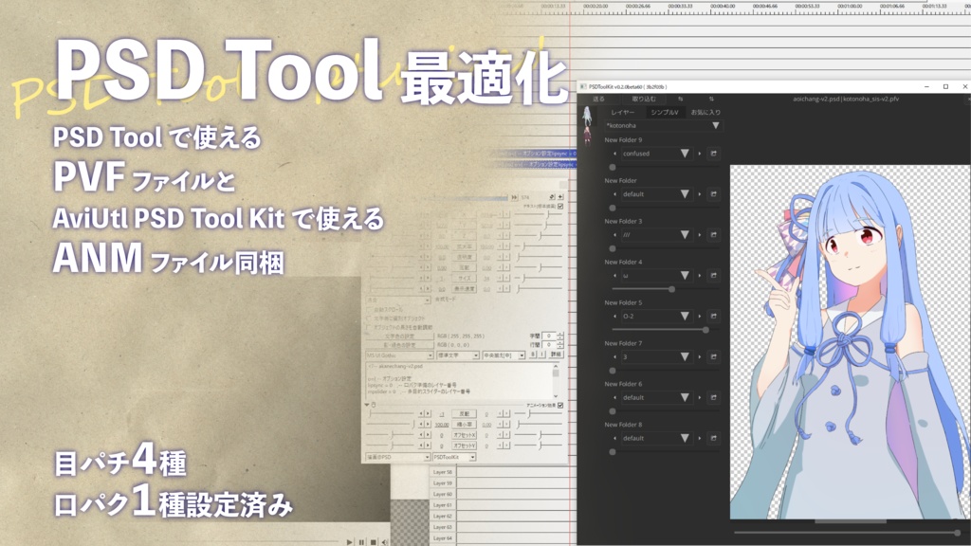This screenshot has width=971, height=546.
Task: Click previous arrow beside 'confused' in New Folder 9
Action: point(614,154)
